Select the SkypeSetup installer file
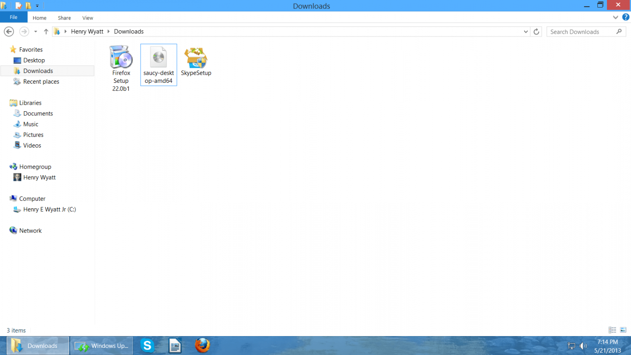 pyautogui.click(x=196, y=62)
